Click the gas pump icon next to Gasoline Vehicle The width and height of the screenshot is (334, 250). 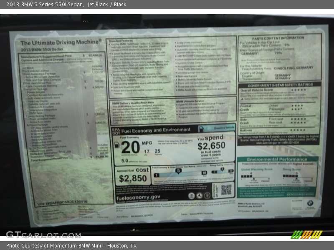(202, 129)
